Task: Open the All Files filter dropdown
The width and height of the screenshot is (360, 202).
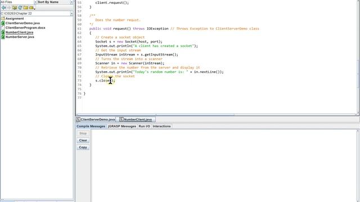Action: 35,2
